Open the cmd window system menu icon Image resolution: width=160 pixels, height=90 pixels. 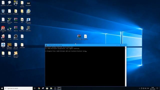46,45
